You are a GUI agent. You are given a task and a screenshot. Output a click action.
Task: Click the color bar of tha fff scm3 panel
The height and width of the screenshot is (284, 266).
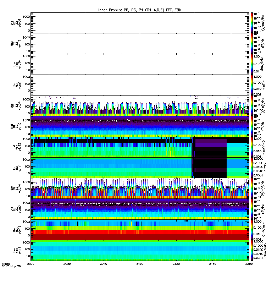pyautogui.click(x=252, y=44)
